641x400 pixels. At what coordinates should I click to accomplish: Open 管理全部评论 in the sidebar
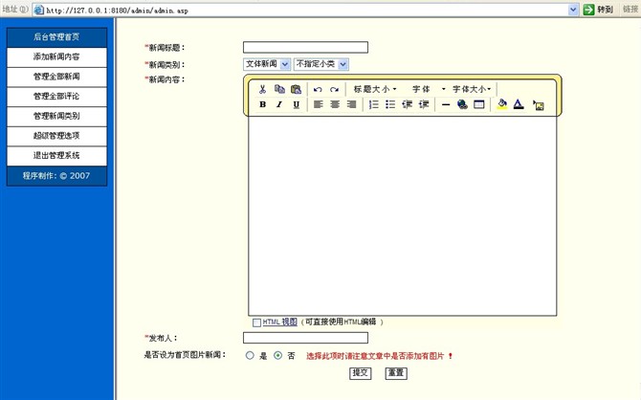[x=56, y=96]
